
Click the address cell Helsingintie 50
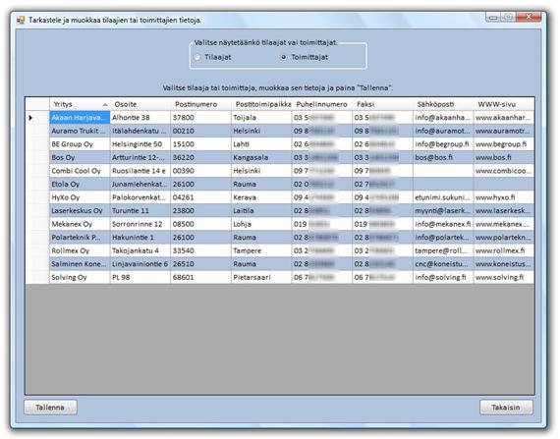coord(140,144)
